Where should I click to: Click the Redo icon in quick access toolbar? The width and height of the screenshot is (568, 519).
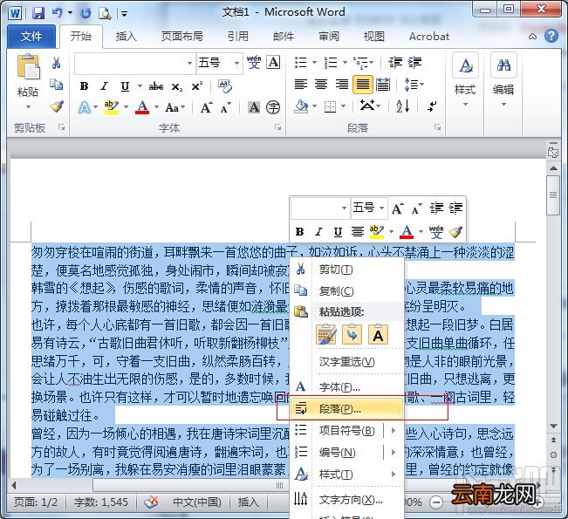pos(86,13)
